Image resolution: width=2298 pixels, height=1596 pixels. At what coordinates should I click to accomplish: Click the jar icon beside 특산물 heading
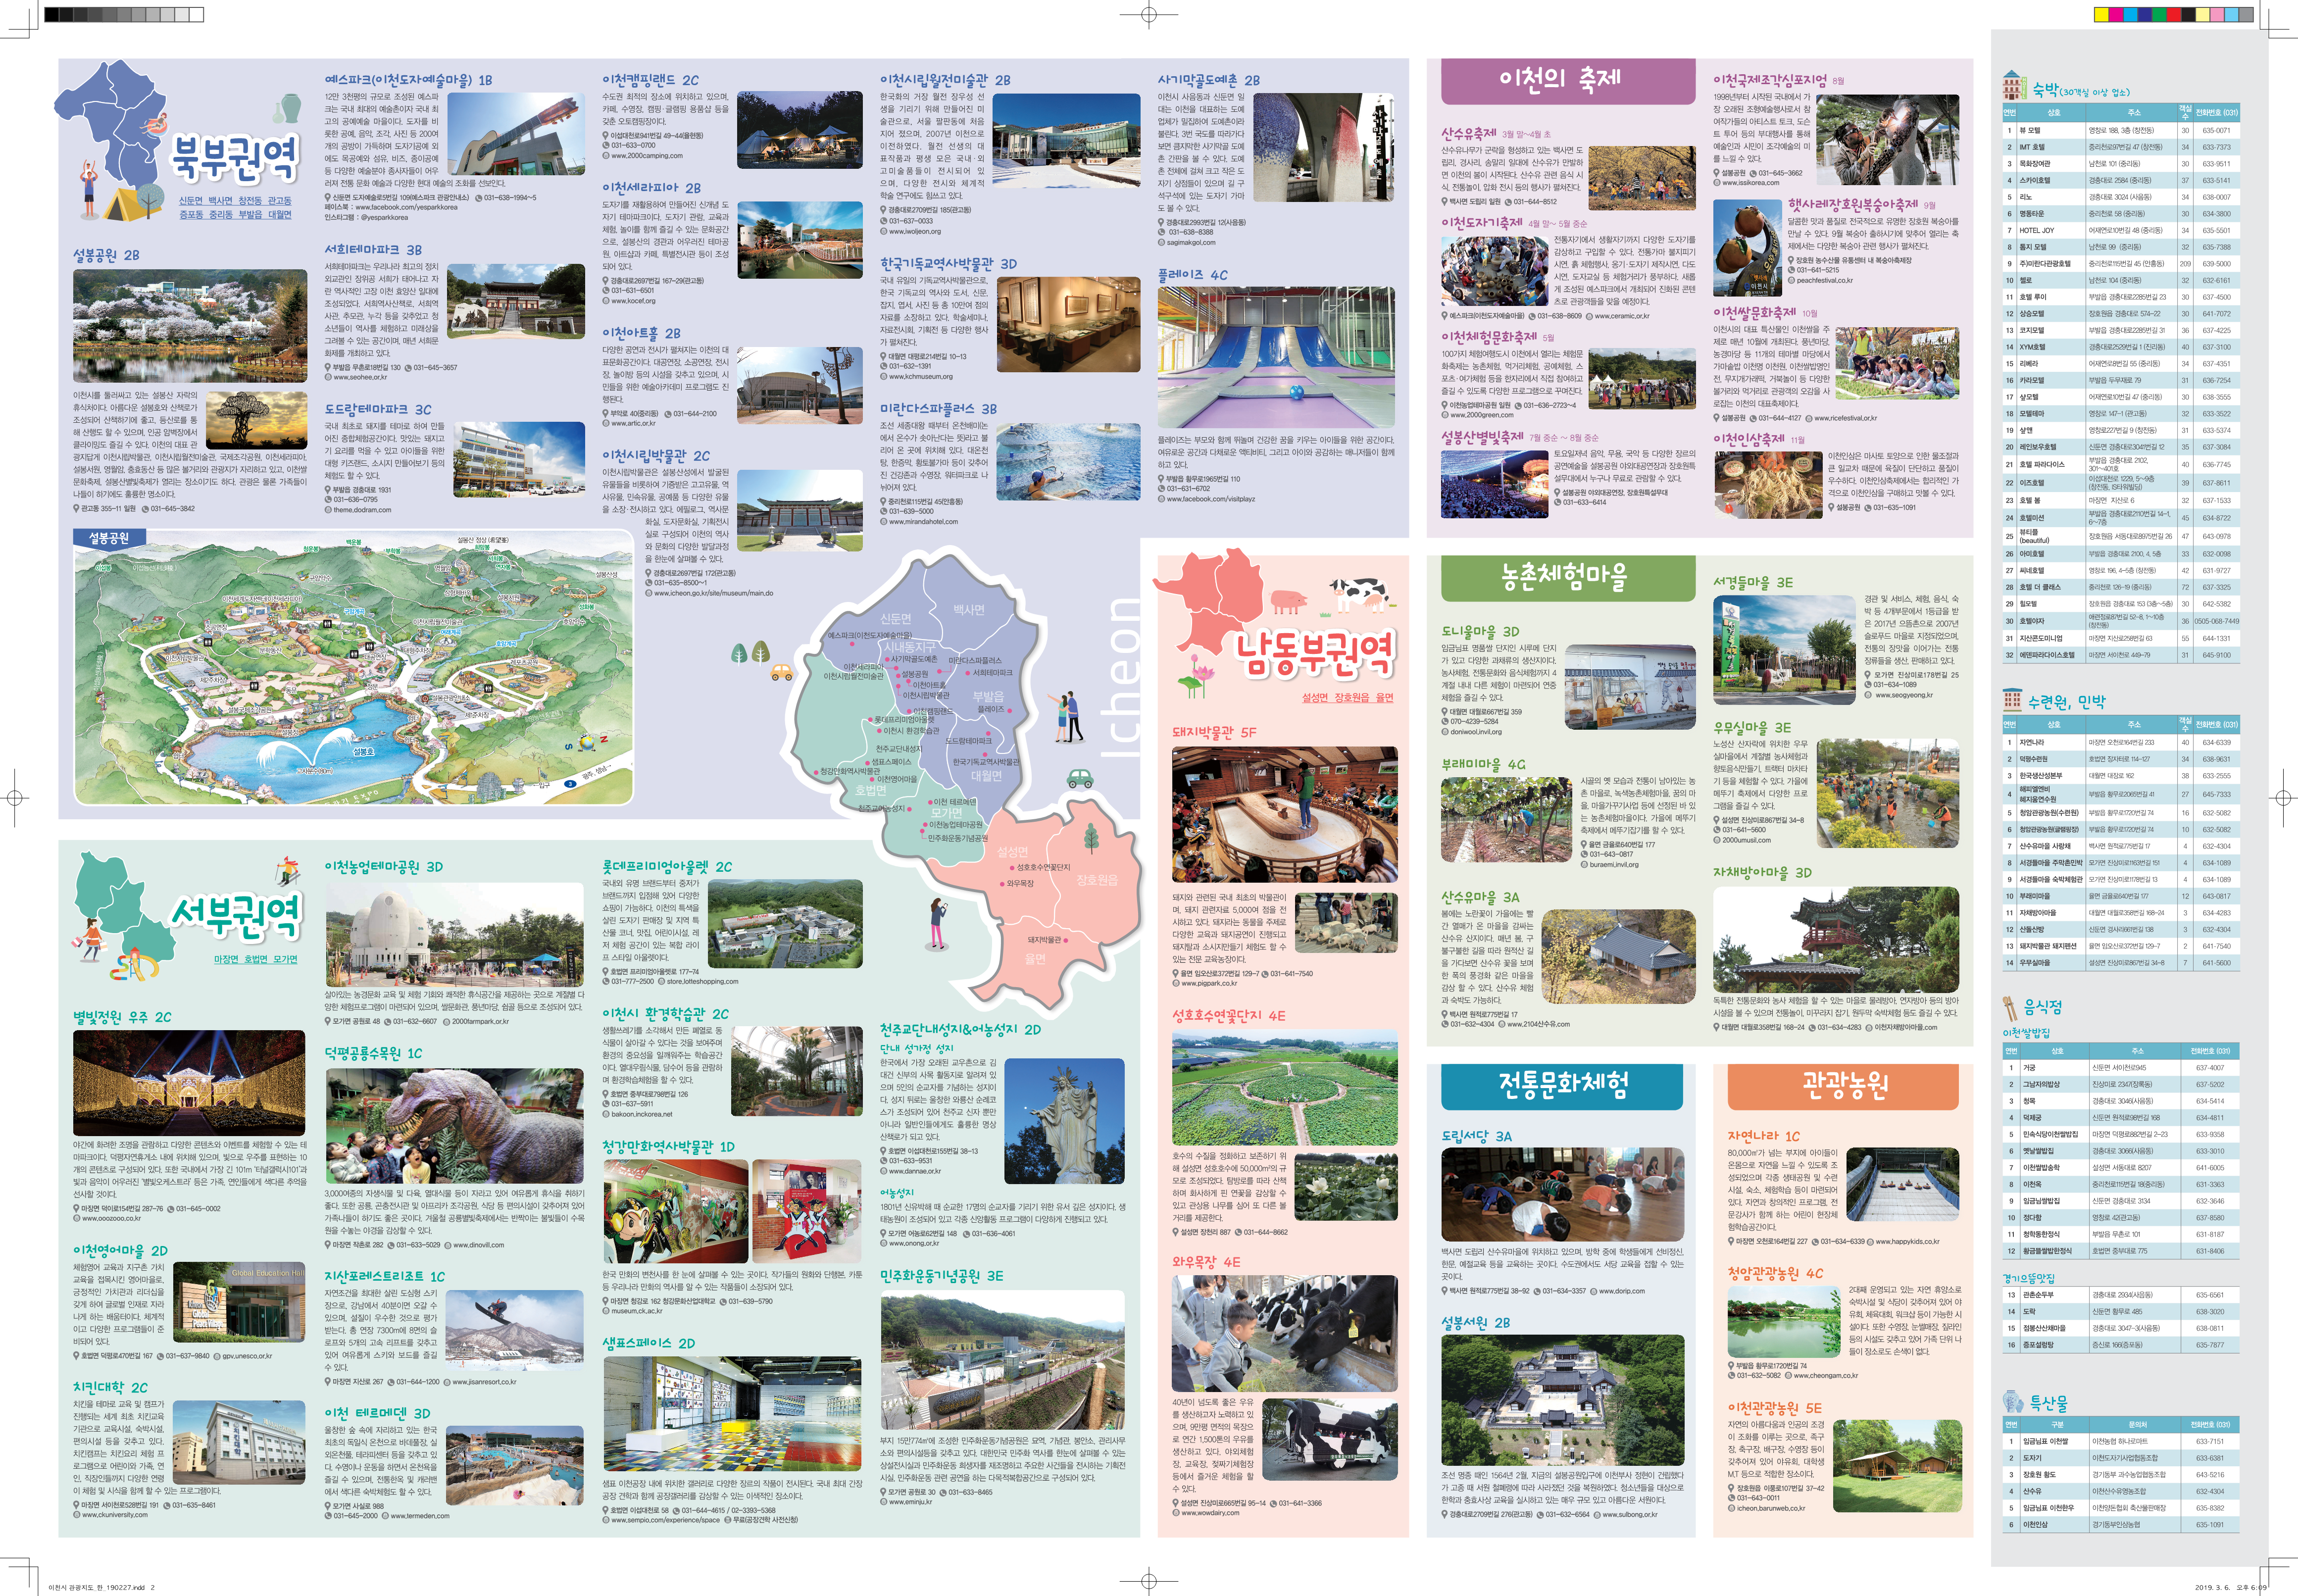point(2013,1401)
